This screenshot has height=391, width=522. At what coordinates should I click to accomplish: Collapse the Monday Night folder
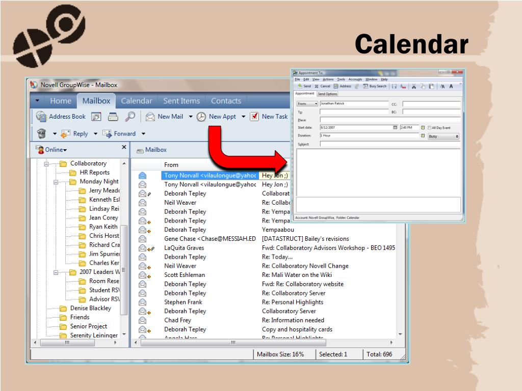(56, 182)
